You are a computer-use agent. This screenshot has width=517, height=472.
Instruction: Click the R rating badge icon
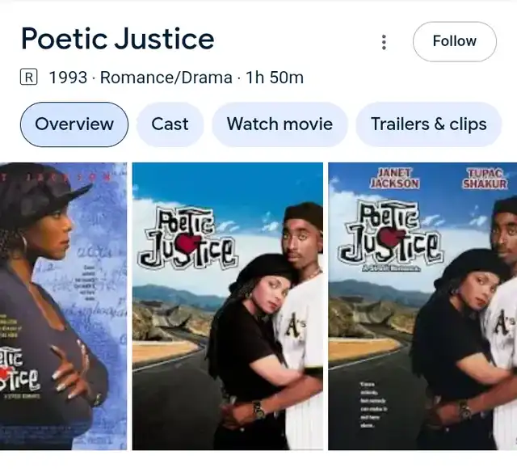pyautogui.click(x=29, y=77)
